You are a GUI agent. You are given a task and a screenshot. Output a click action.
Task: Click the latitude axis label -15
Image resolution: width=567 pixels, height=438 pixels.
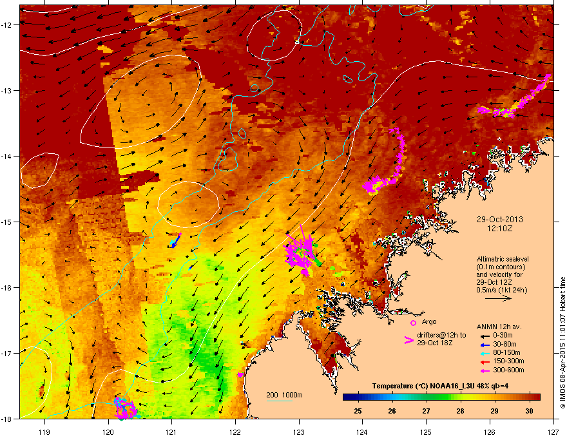tap(7, 222)
